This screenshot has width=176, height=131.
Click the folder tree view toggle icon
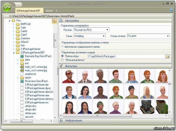54,21
